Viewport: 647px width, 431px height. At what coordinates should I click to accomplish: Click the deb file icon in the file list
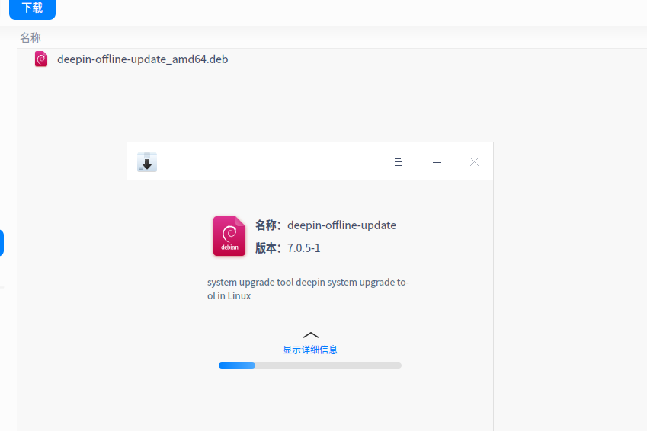pyautogui.click(x=41, y=59)
